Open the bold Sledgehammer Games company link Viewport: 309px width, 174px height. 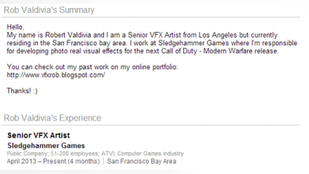tap(46, 146)
